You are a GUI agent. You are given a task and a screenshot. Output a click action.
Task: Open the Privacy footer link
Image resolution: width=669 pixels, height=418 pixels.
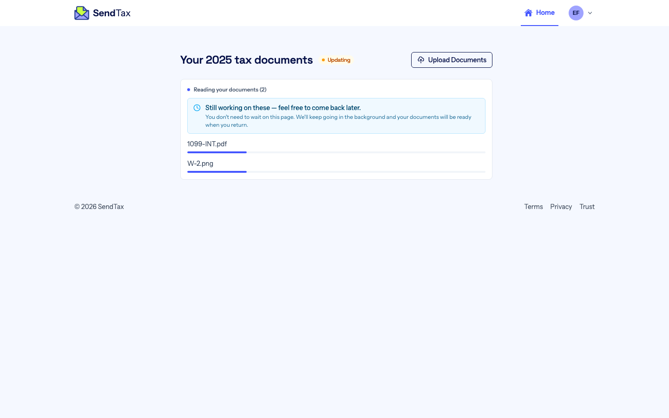pyautogui.click(x=561, y=207)
